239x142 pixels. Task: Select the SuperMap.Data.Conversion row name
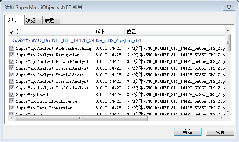[44, 108]
